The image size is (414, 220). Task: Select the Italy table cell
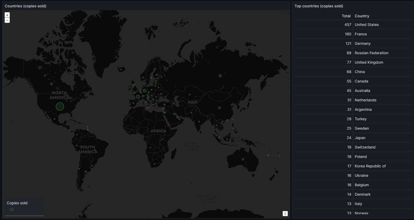tap(382, 204)
